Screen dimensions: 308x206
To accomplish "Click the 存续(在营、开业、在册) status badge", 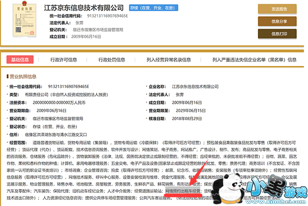I will pos(153,8).
